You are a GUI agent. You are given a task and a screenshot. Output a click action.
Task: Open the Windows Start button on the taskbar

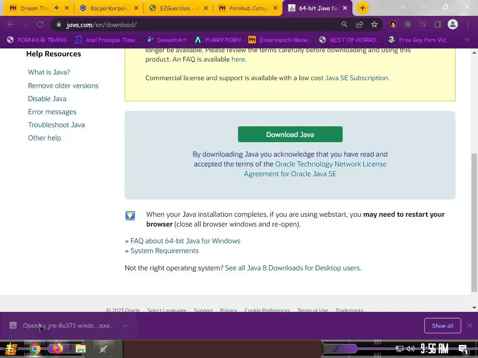coord(11,349)
